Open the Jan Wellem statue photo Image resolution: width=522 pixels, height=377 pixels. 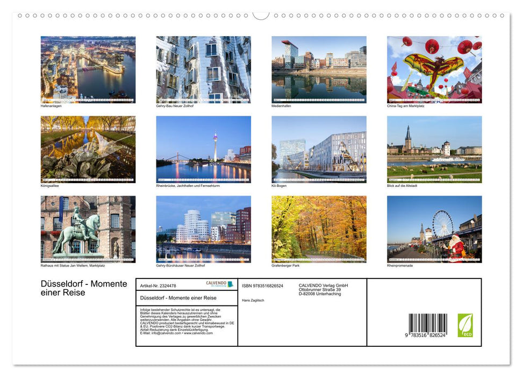(x=88, y=229)
